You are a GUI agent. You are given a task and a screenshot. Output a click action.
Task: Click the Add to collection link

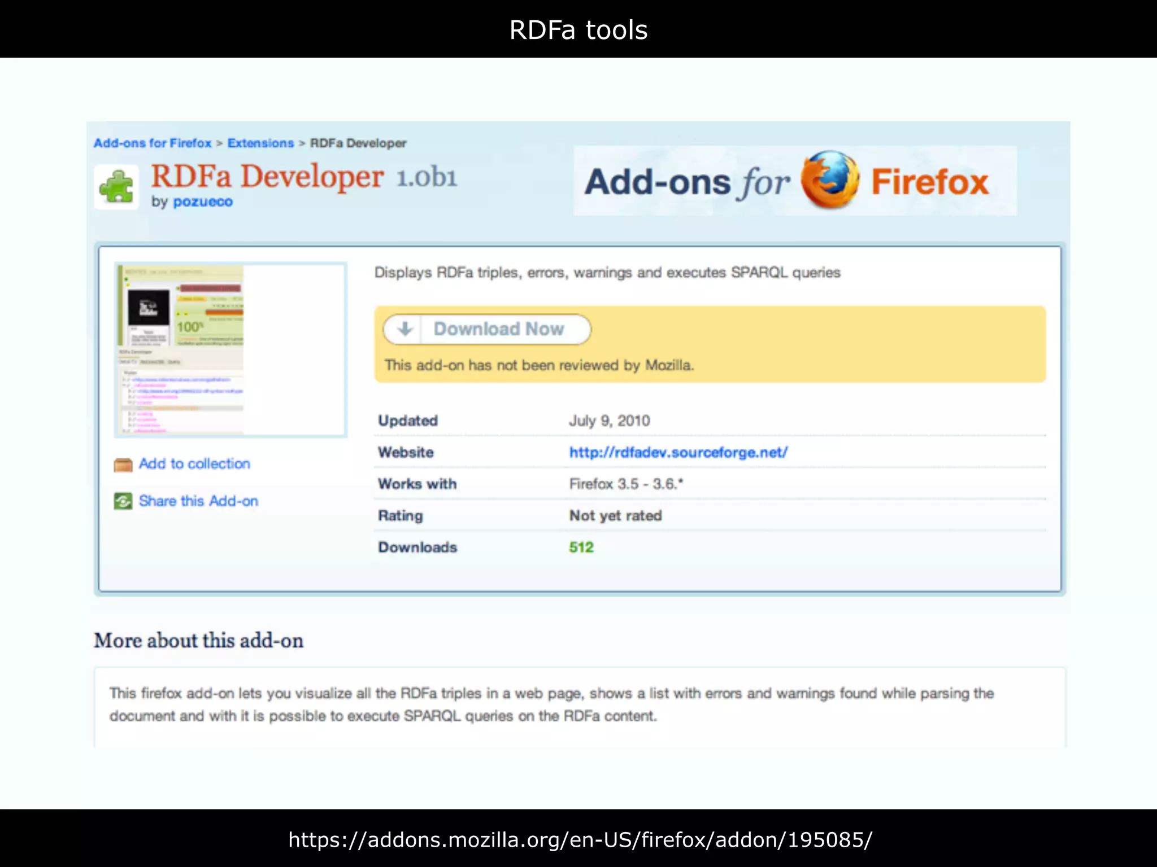(194, 464)
